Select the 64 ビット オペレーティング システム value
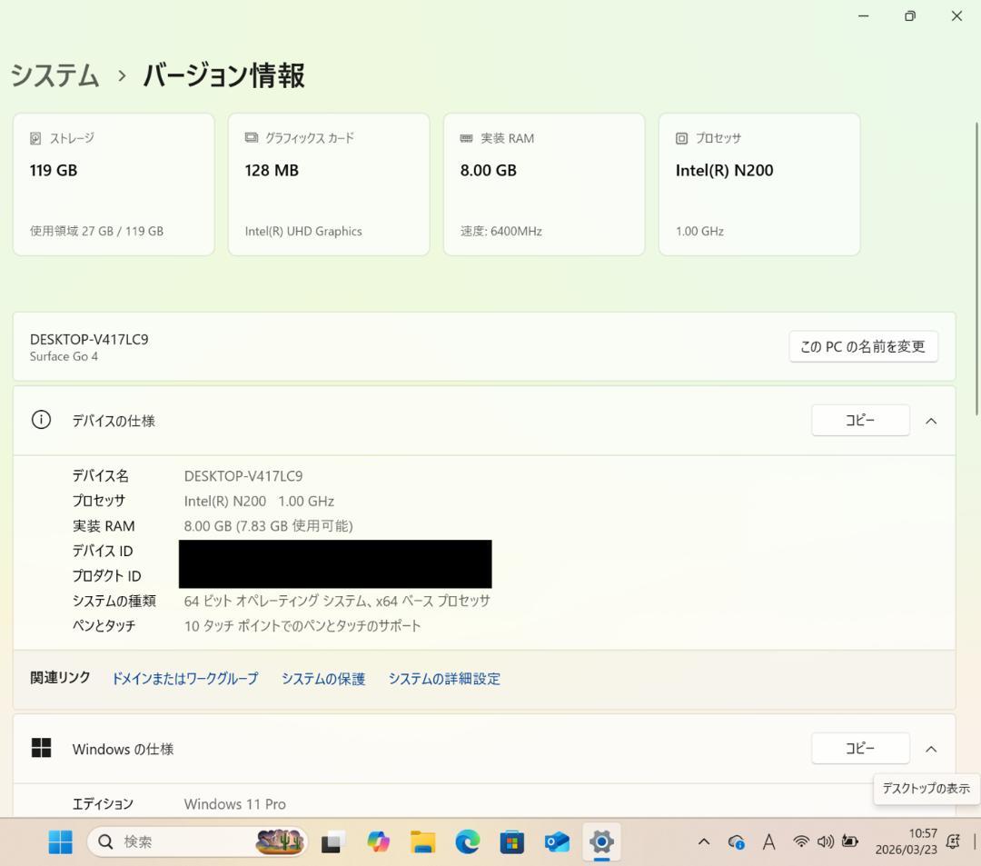Screen dimensions: 981x866 [x=337, y=602]
